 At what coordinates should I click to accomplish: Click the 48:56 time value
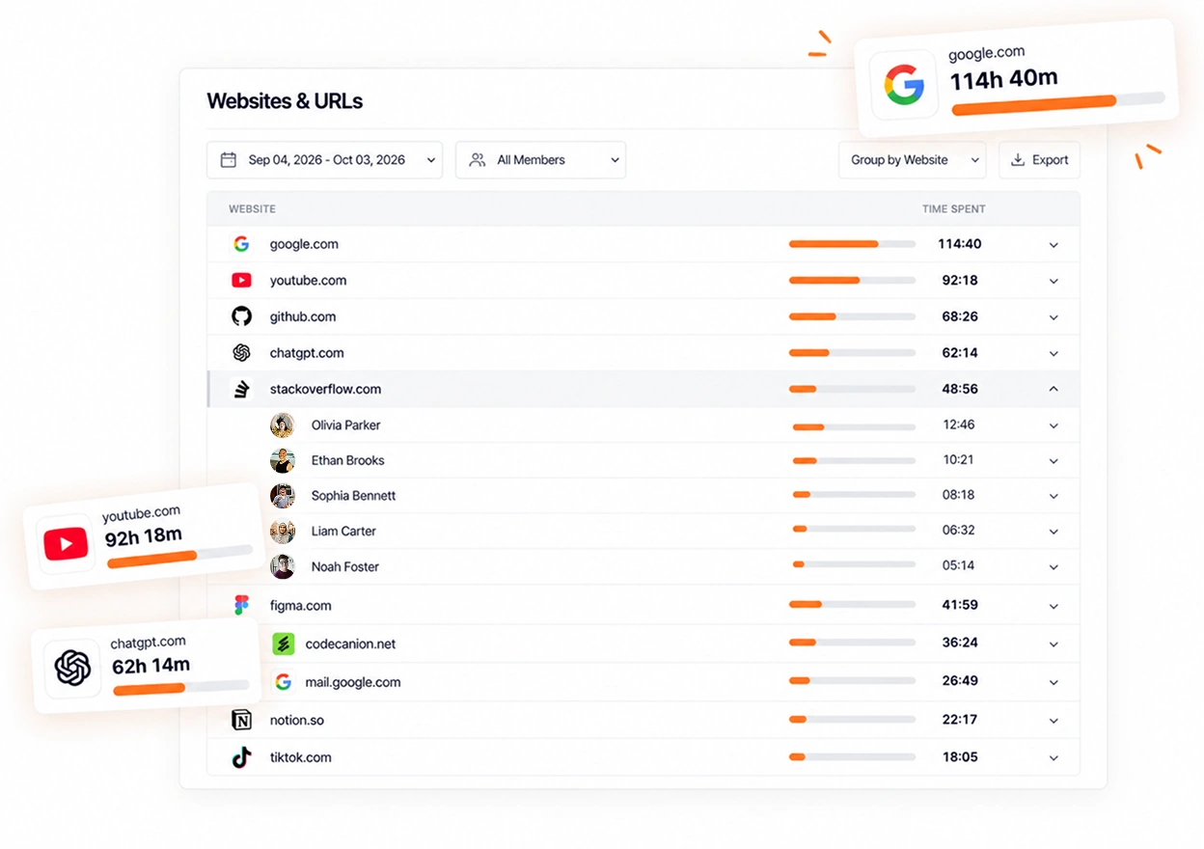960,389
